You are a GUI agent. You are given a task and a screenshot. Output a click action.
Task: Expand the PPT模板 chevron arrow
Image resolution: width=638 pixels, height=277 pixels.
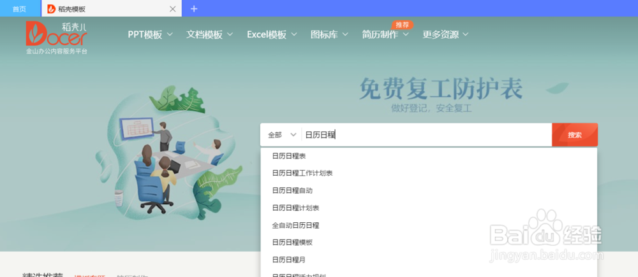[170, 34]
